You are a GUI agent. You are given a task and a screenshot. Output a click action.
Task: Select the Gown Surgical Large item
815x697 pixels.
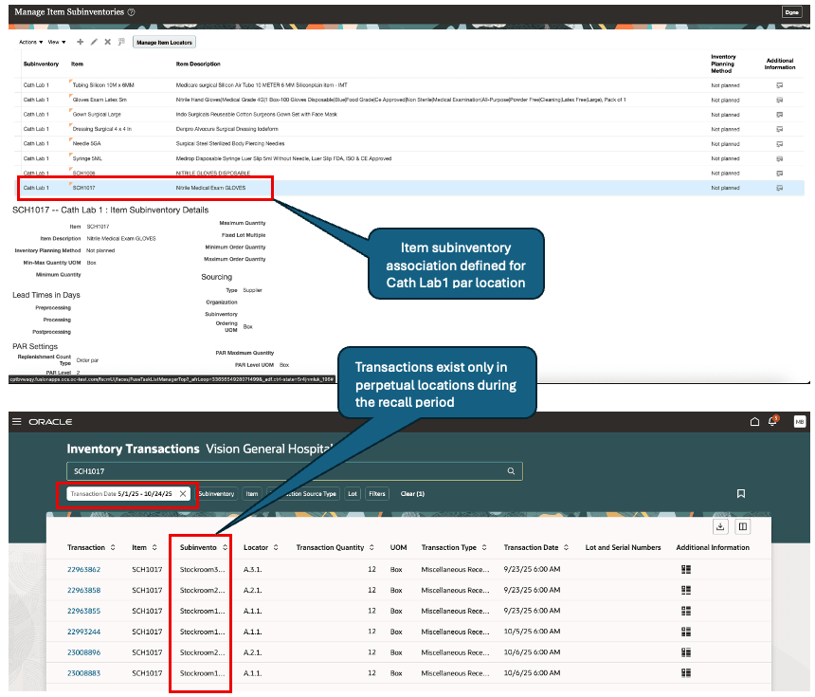[x=97, y=114]
